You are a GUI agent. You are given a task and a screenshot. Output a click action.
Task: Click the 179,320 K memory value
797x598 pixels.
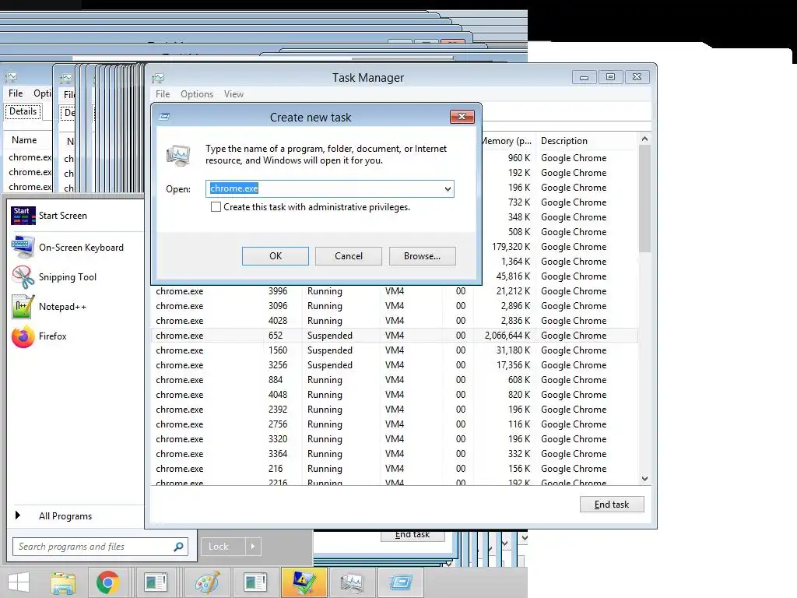pos(511,247)
